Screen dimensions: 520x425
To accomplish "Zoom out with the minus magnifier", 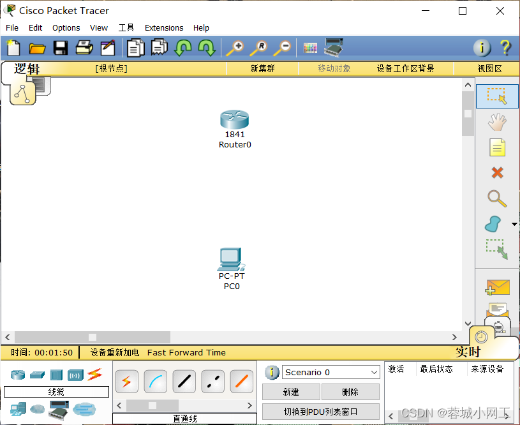I will click(282, 48).
